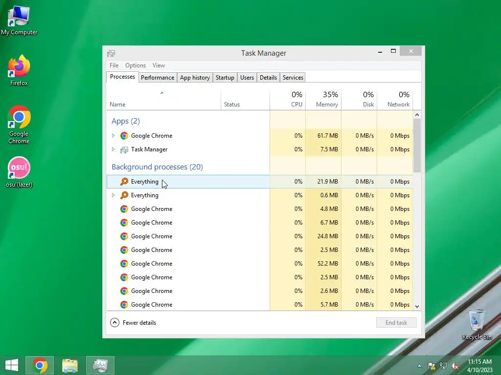Expand the Everything 0.6 MB process
Viewport: 501px width, 375px height.
tap(113, 195)
